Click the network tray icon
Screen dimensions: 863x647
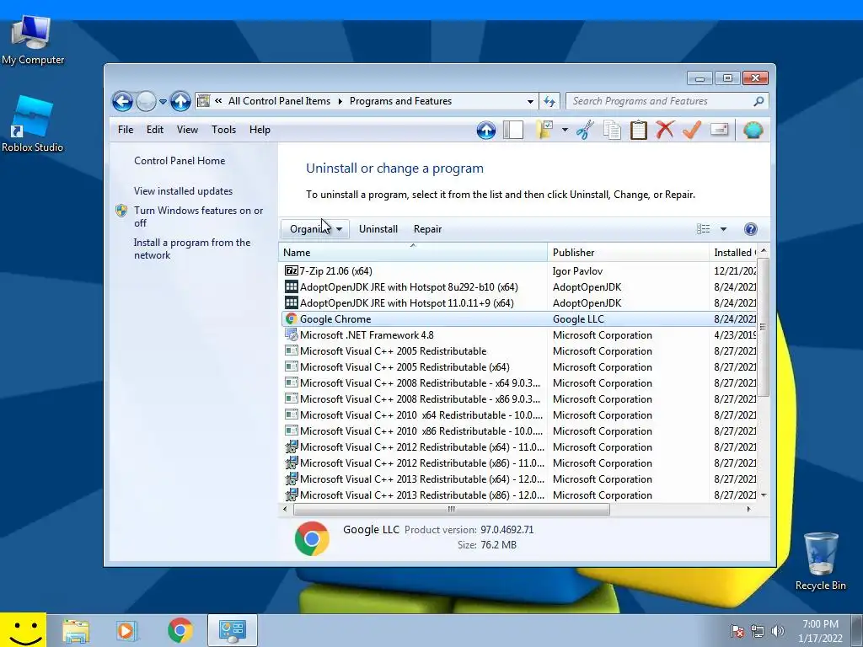click(758, 631)
